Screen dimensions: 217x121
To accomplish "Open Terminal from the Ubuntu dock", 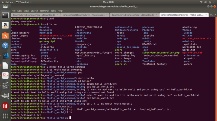I will click(5, 15).
